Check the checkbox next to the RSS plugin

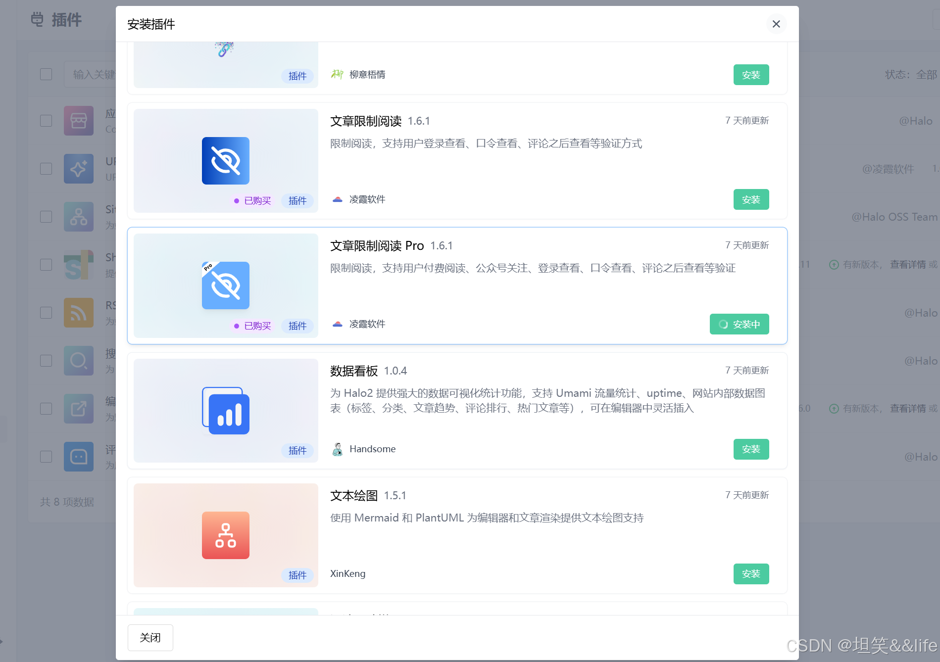click(x=46, y=312)
